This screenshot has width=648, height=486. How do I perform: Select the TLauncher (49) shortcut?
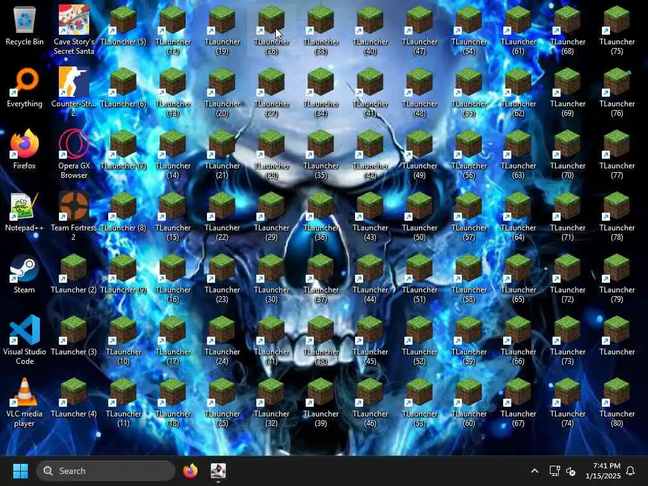coord(420,154)
